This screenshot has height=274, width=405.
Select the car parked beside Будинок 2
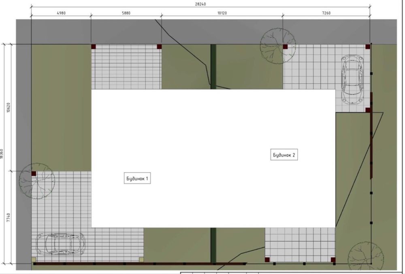(352, 79)
